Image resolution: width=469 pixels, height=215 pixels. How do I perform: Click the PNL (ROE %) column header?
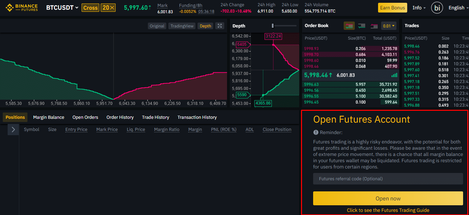(224, 130)
